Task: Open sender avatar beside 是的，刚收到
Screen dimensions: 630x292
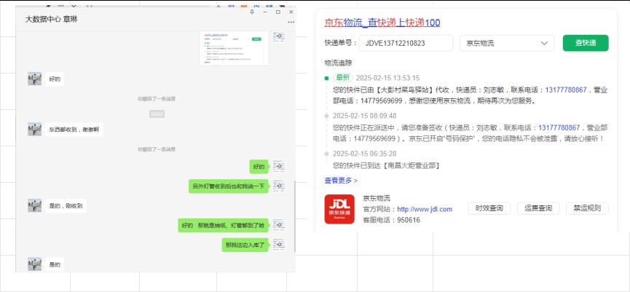Action: coord(34,205)
